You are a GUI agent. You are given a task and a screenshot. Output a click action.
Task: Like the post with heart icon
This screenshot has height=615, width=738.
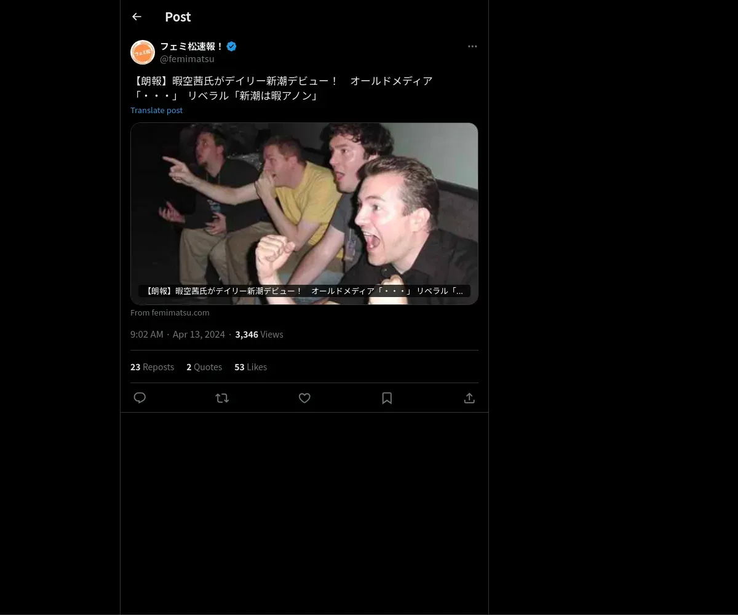coord(304,398)
